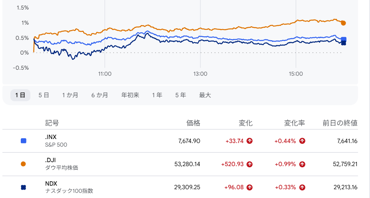Open the .INX S&P 500 row
The width and height of the screenshot is (370, 198).
tap(180, 141)
